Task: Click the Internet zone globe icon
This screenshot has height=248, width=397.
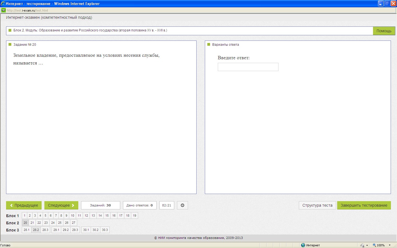Action: pyautogui.click(x=303, y=245)
